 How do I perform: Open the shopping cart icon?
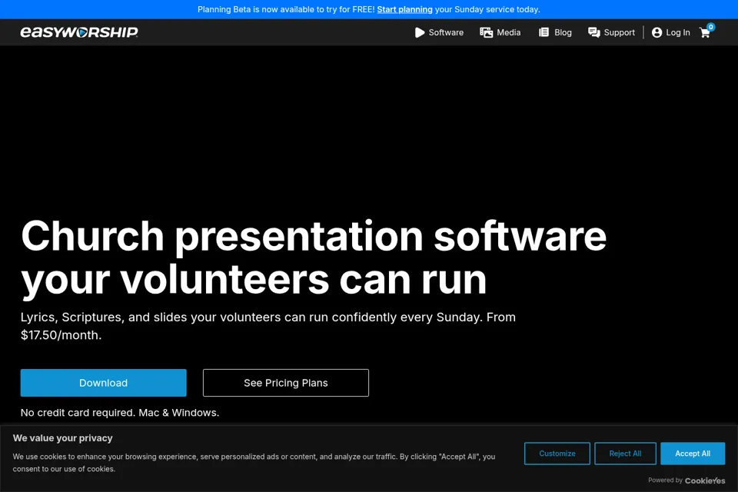coord(705,32)
